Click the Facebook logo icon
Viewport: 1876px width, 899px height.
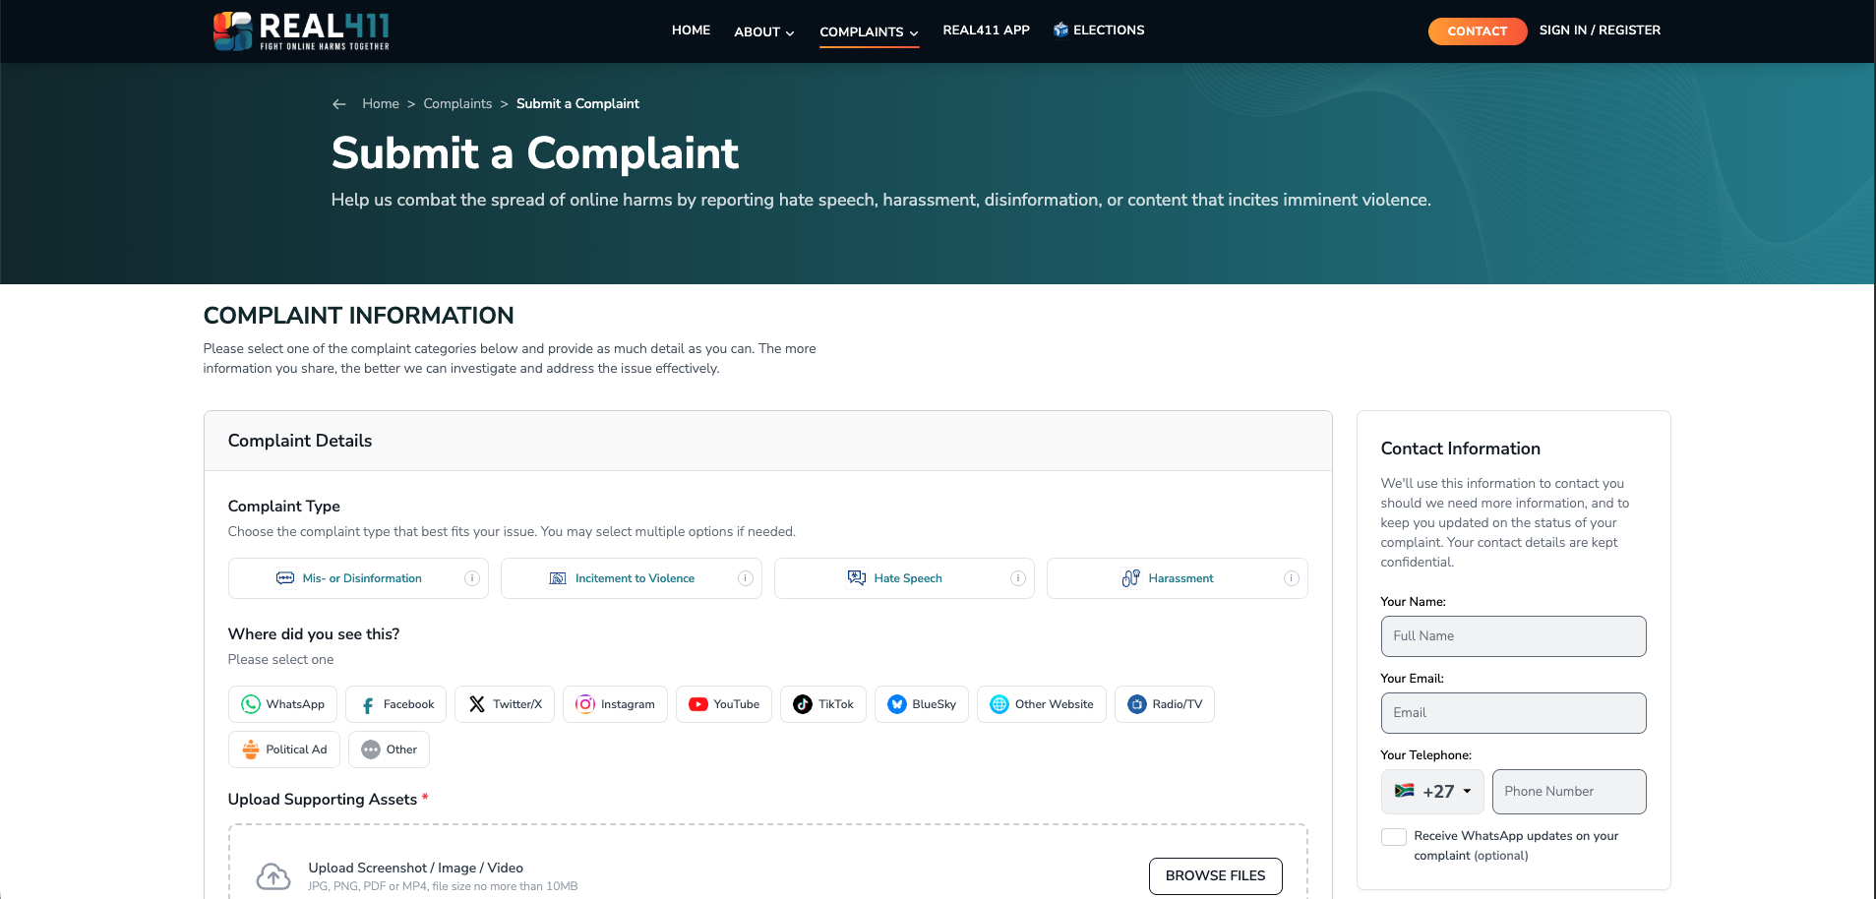click(368, 705)
